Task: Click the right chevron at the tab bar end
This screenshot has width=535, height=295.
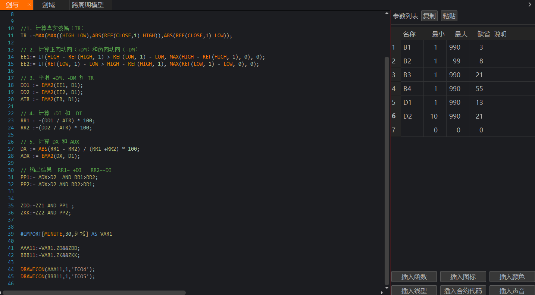Action: coord(530,4)
